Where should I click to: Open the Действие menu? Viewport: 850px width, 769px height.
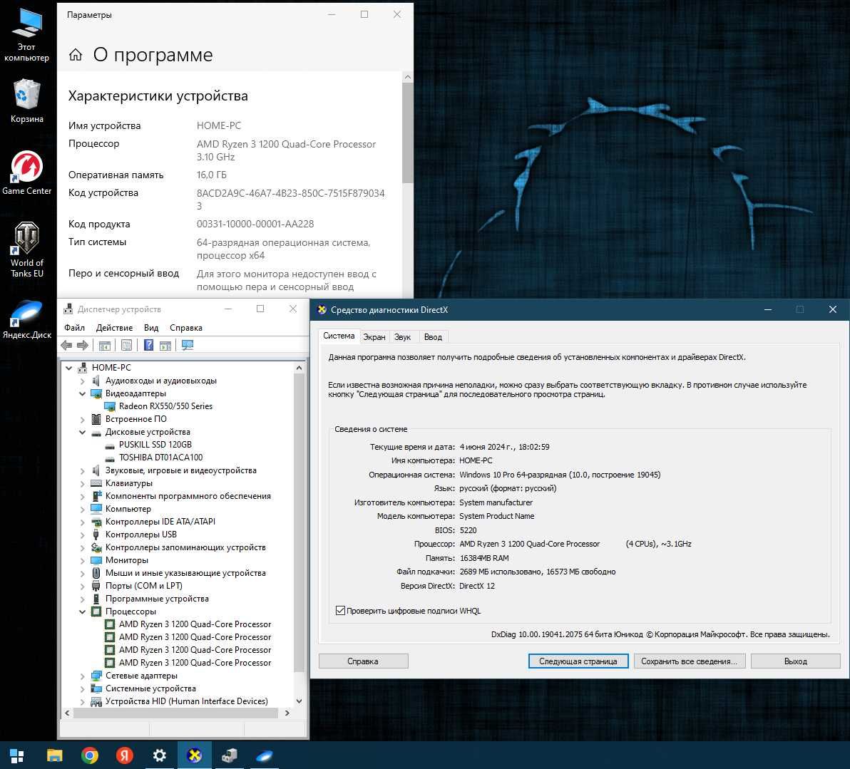coord(114,328)
